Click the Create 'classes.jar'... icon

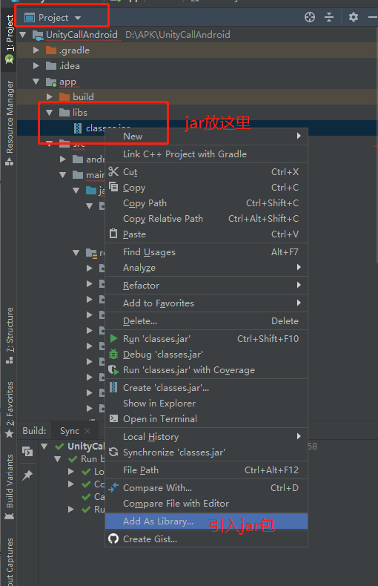click(x=113, y=387)
